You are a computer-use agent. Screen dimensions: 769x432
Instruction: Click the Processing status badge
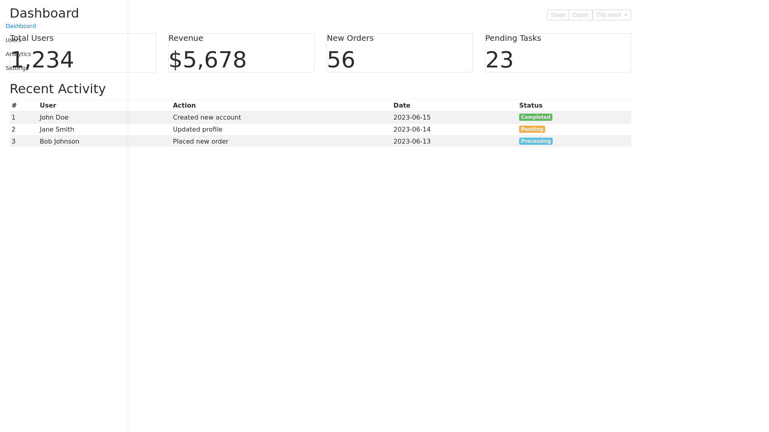pos(535,141)
